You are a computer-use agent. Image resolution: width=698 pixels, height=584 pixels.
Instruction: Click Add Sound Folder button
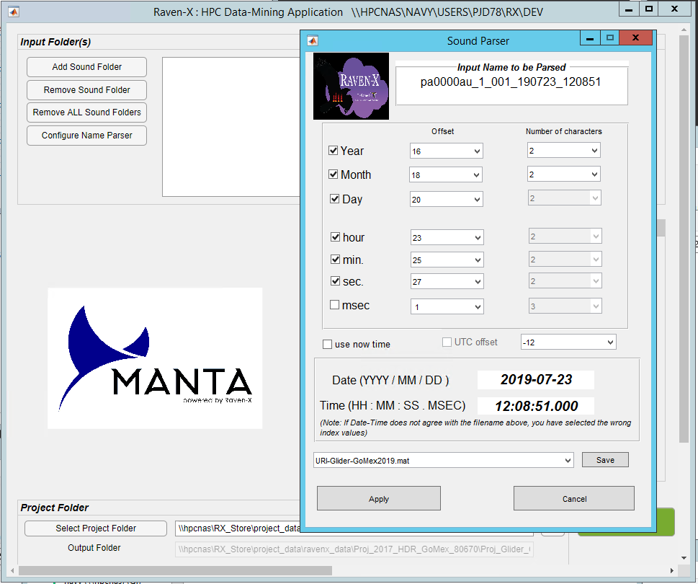[x=87, y=67]
